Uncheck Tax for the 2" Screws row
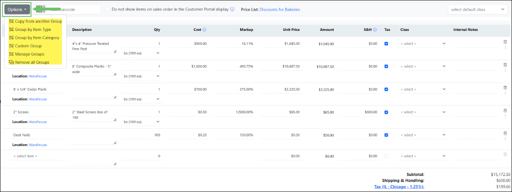 (386, 112)
